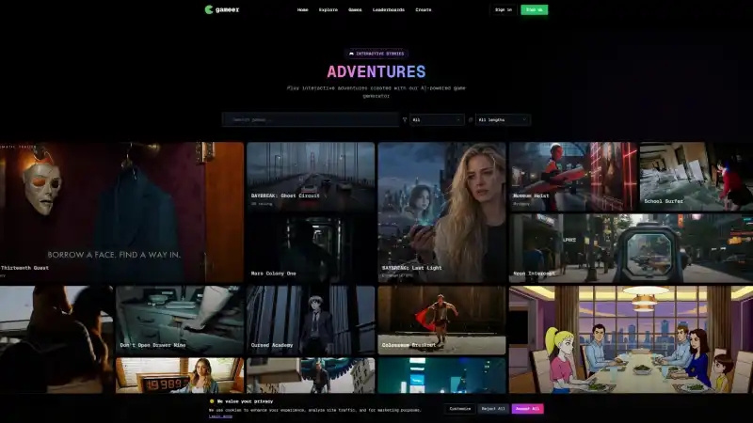753x423 pixels.
Task: Focus the Search games input field
Action: tap(311, 120)
